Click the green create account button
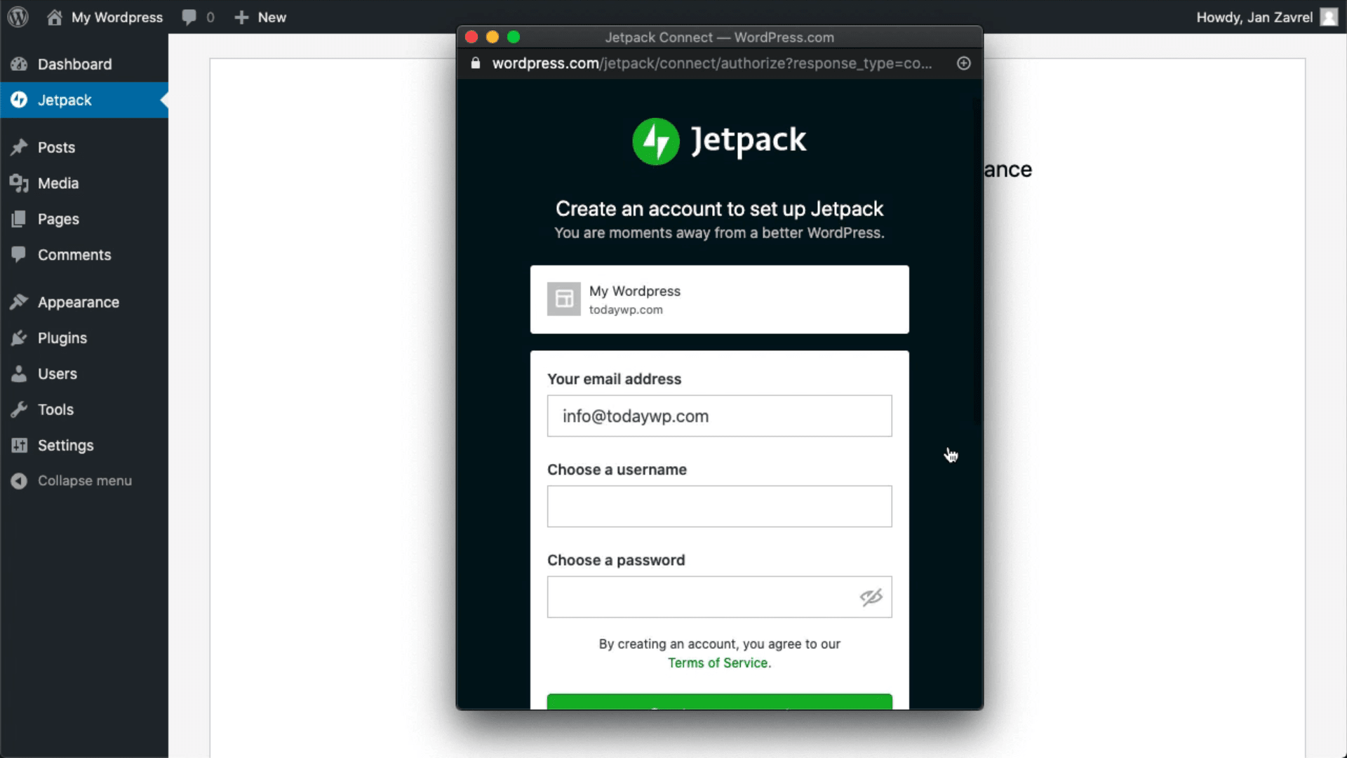 [x=719, y=702]
